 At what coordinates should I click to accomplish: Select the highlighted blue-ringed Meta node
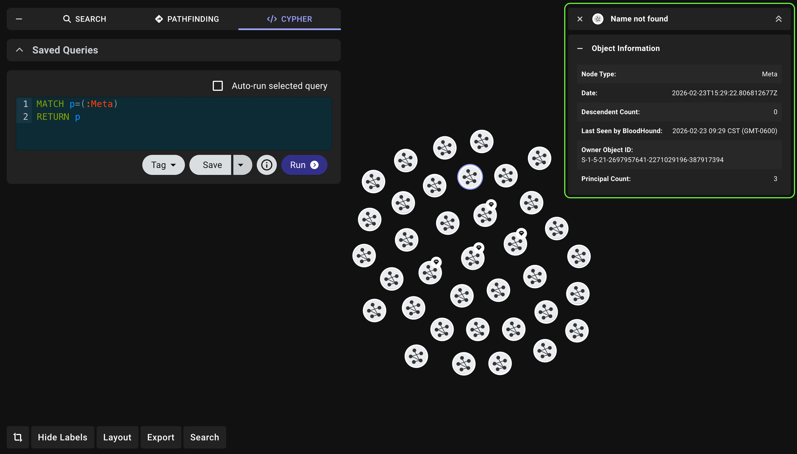tap(470, 177)
